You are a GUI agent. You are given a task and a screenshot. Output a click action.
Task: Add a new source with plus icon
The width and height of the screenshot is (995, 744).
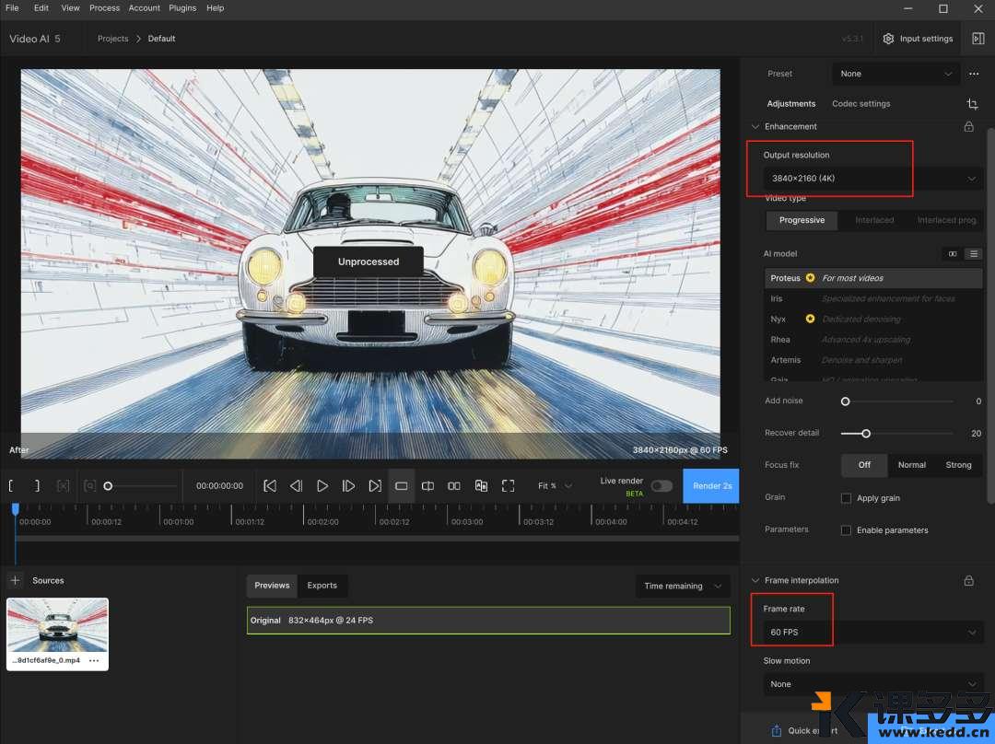pyautogui.click(x=16, y=580)
